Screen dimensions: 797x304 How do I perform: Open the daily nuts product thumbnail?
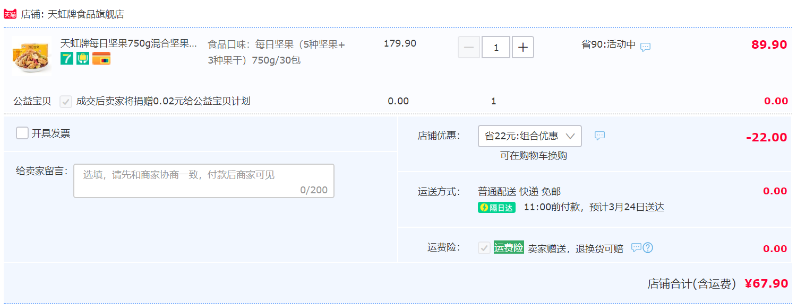32,56
